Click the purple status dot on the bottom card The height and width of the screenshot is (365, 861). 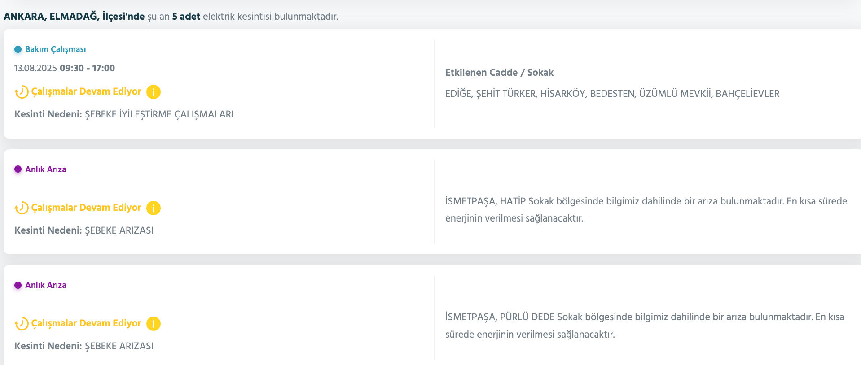(18, 285)
